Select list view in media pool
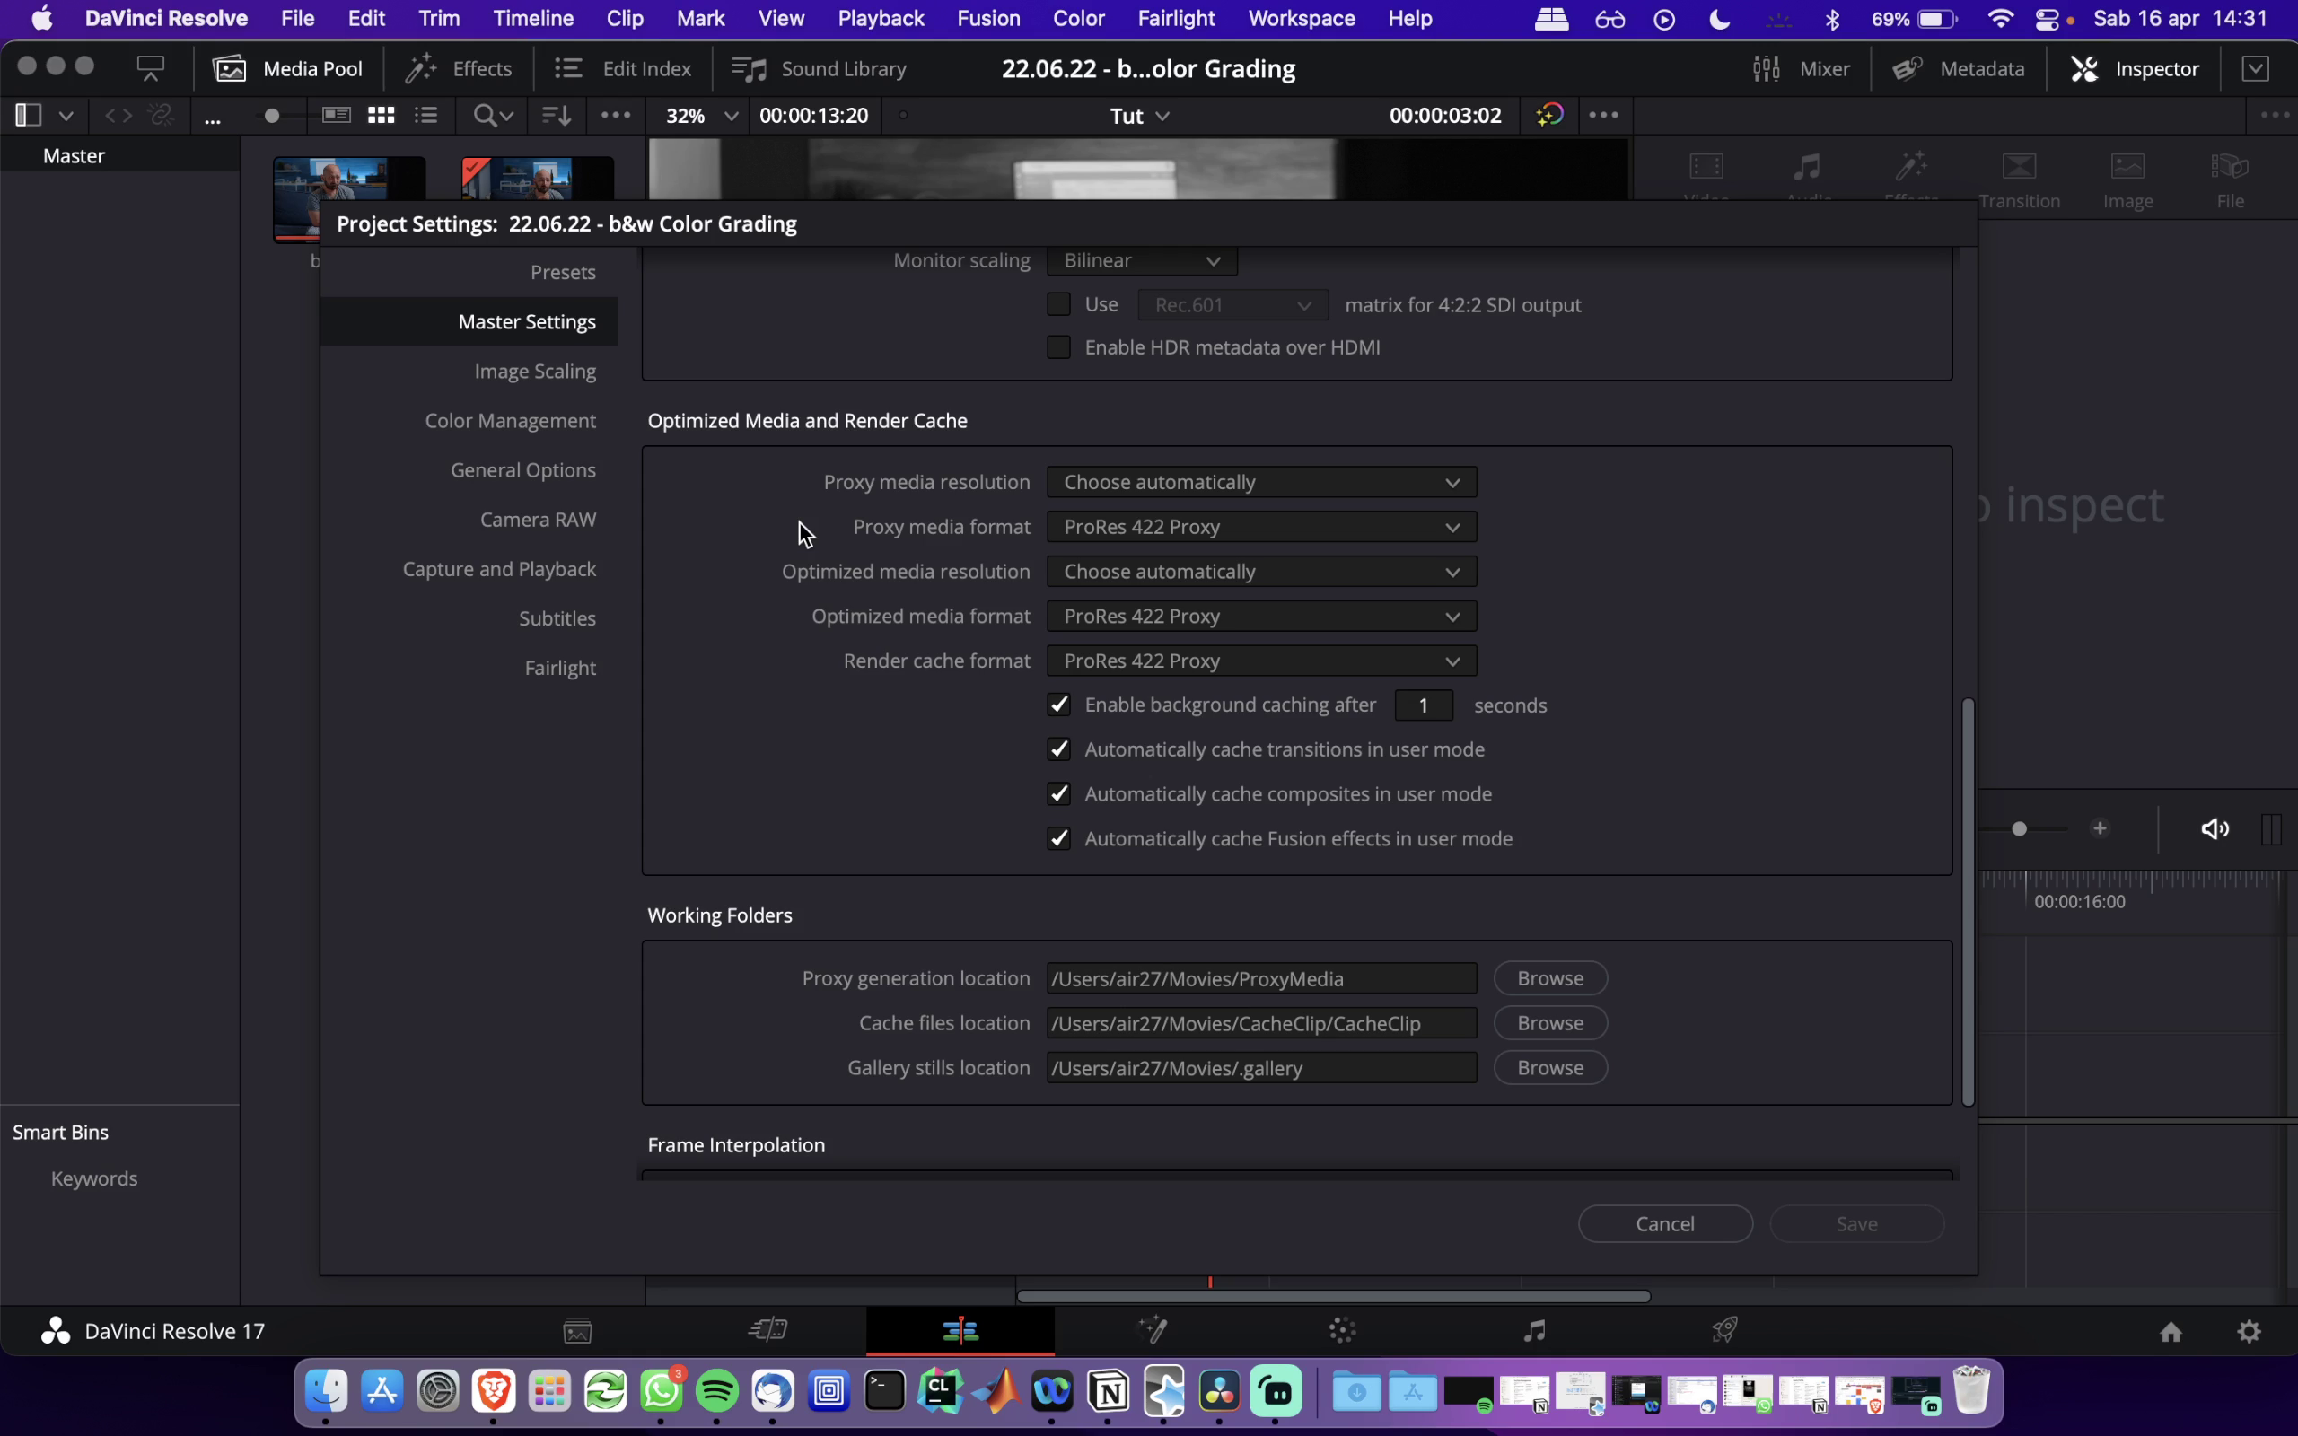 425,115
